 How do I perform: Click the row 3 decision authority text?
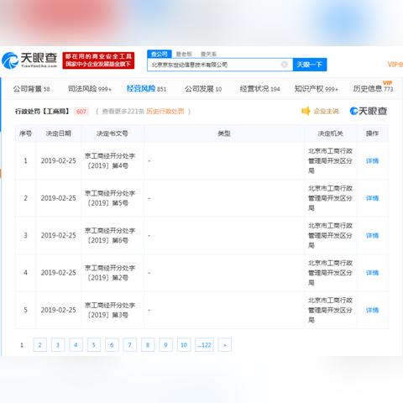pyautogui.click(x=330, y=236)
